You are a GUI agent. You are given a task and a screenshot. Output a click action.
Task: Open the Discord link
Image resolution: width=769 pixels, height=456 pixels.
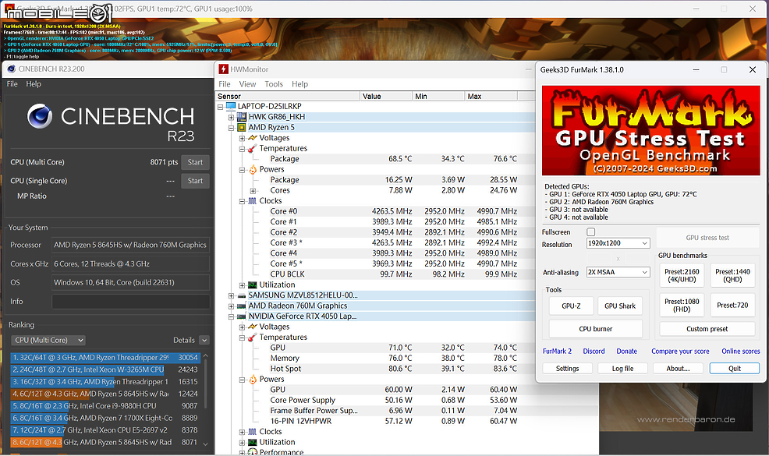click(x=594, y=351)
